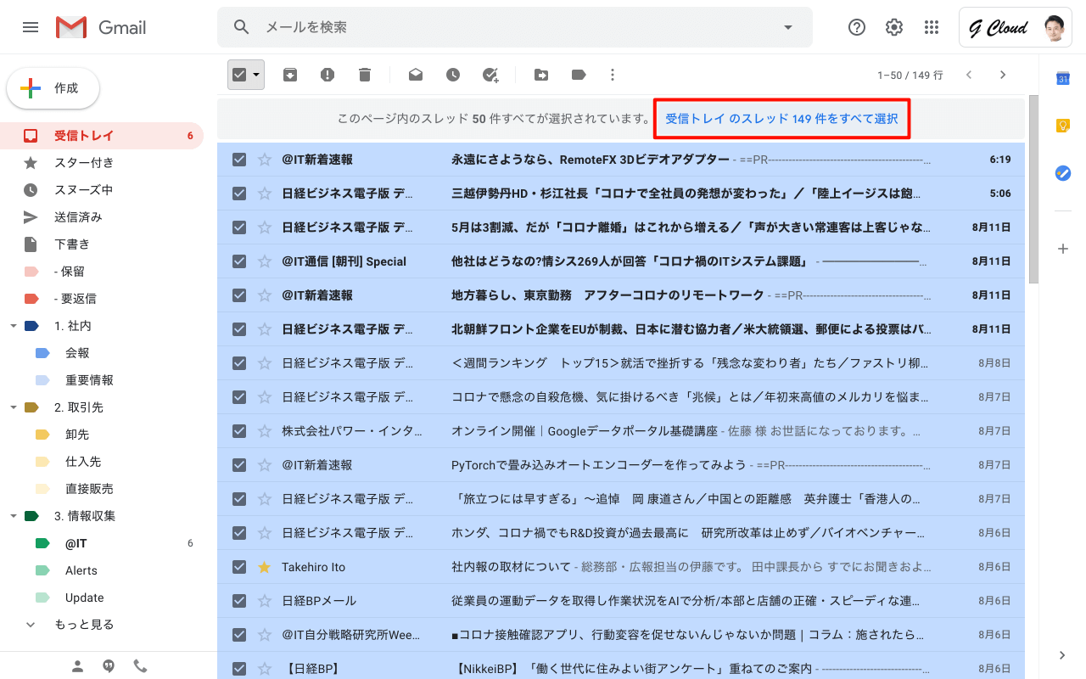Click the add-ons plus icon
1086x679 pixels.
(1062, 249)
